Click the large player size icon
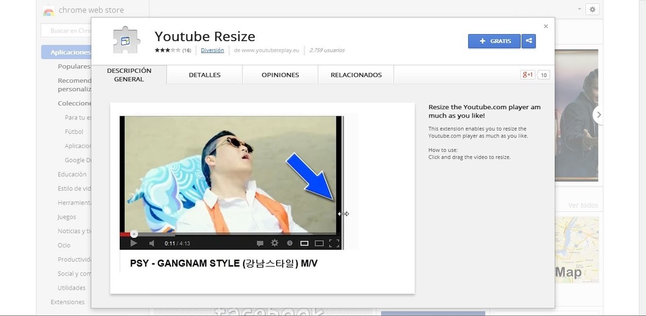Screen dimensions: 646x316 coord(319,244)
